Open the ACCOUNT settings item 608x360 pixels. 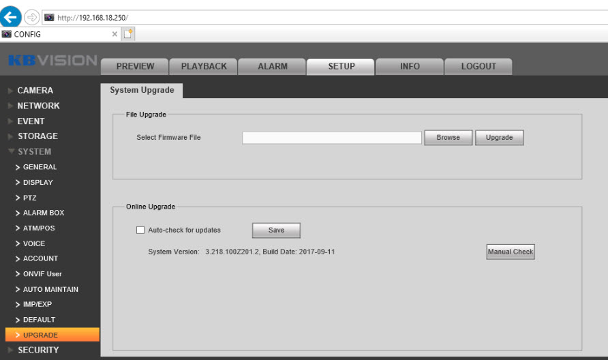click(40, 258)
